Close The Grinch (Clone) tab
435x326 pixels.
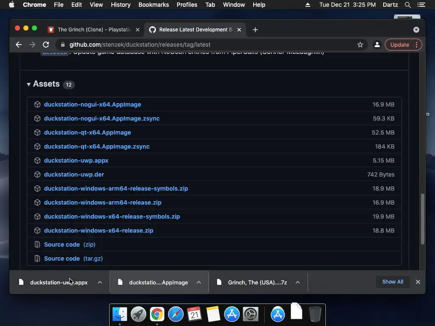point(138,30)
